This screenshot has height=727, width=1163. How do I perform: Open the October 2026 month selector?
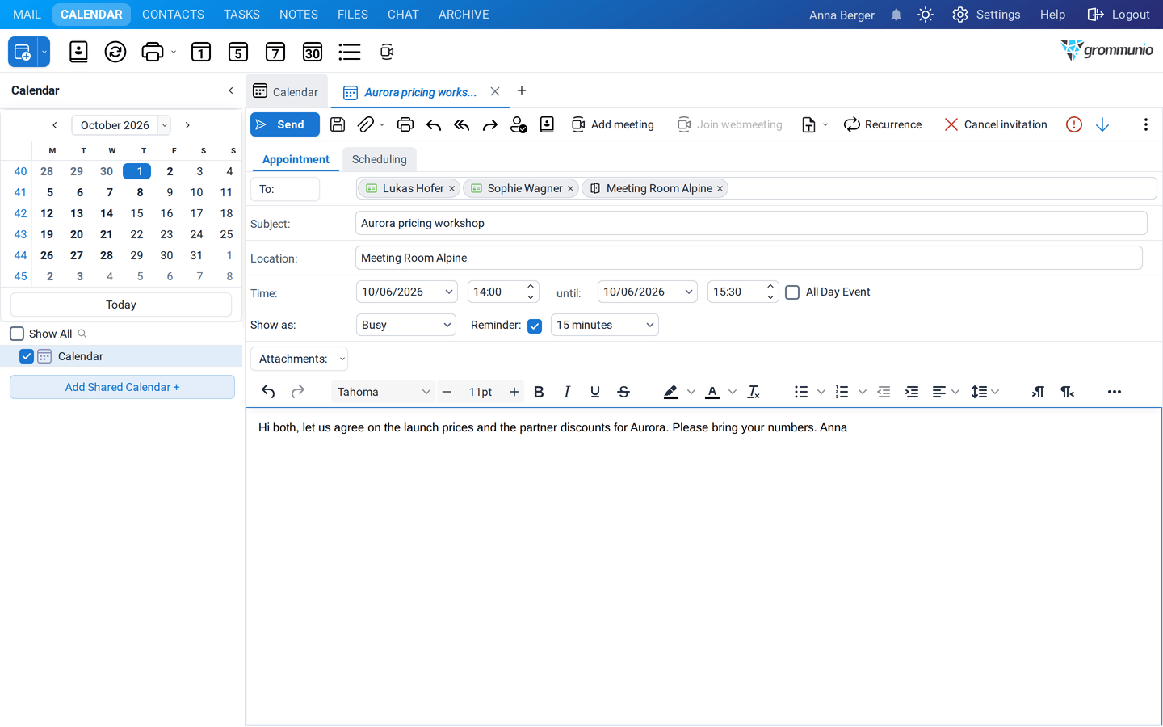(121, 125)
